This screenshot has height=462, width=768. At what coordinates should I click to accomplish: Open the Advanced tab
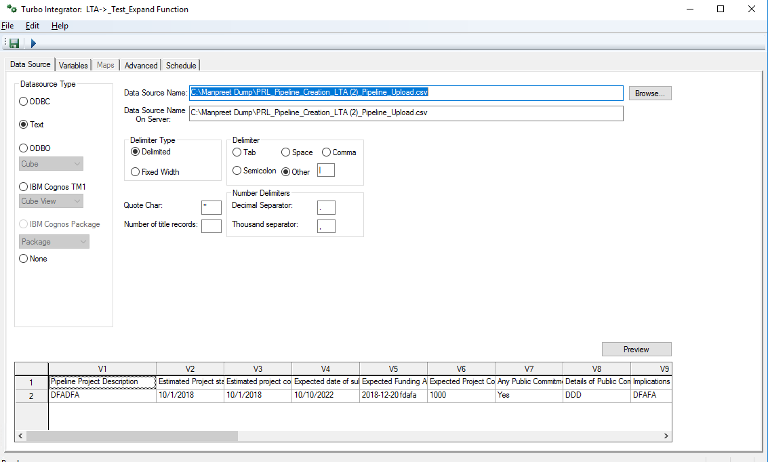click(x=140, y=65)
